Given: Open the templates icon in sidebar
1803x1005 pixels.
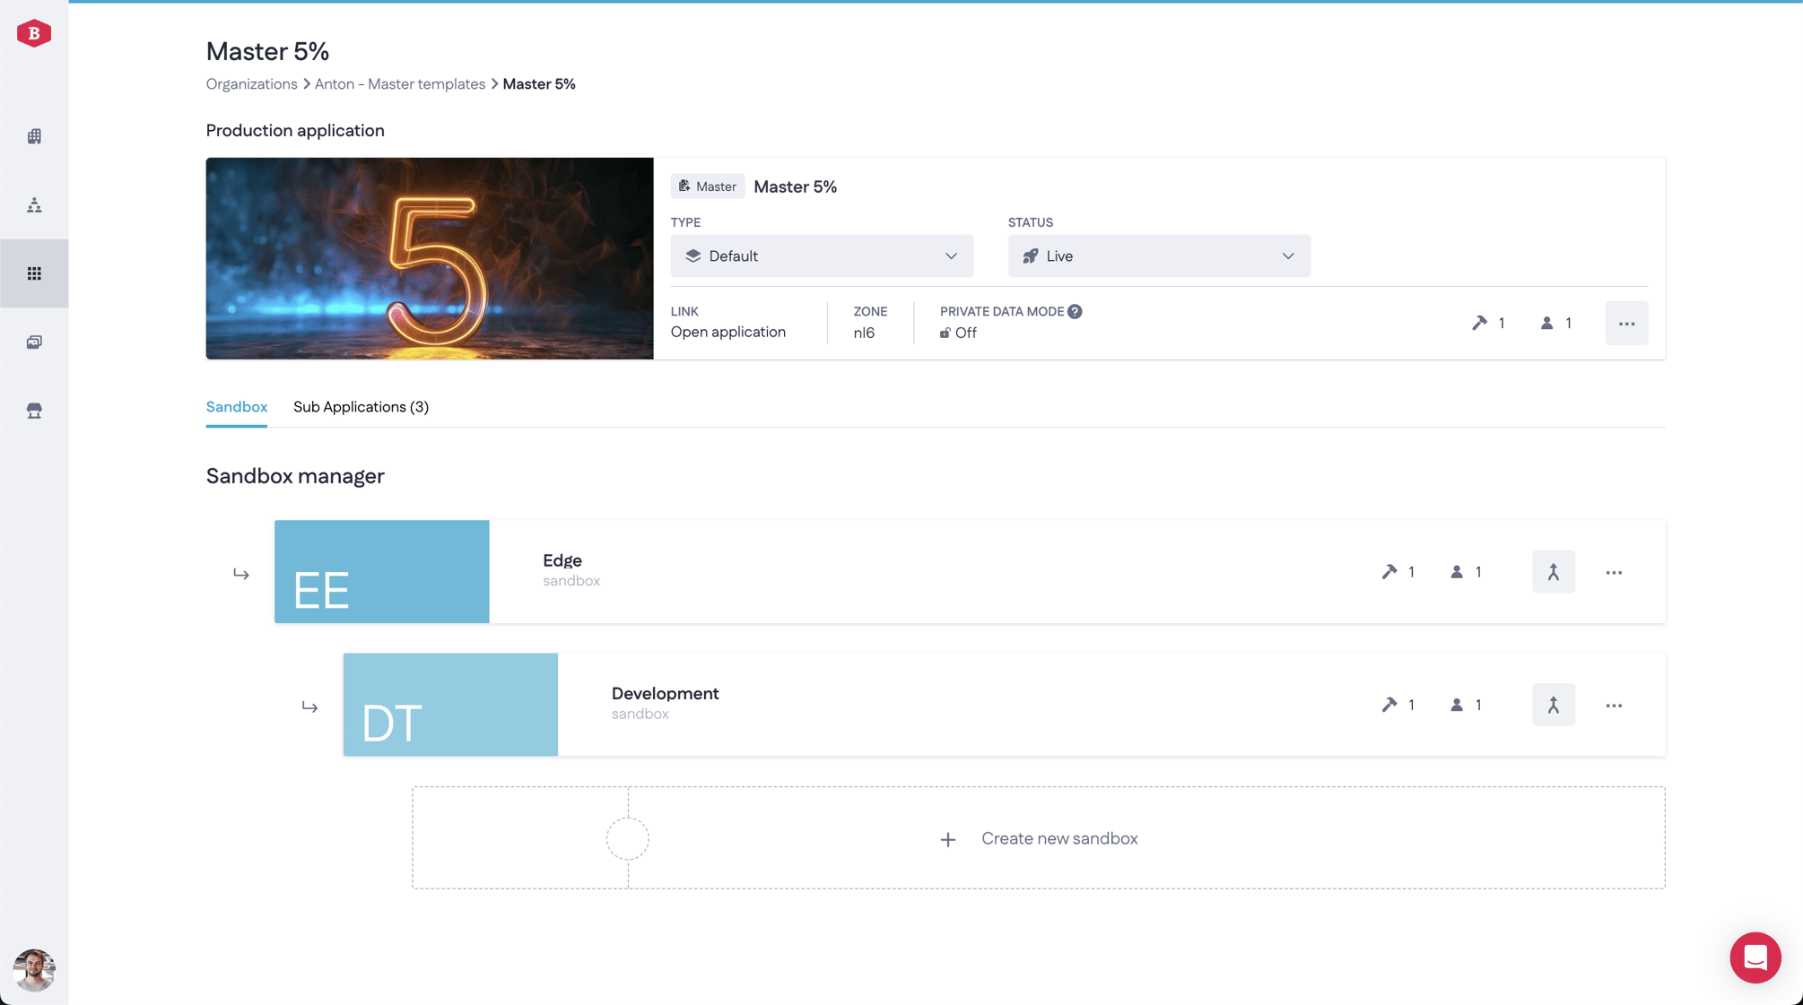Looking at the screenshot, I should pos(34,342).
